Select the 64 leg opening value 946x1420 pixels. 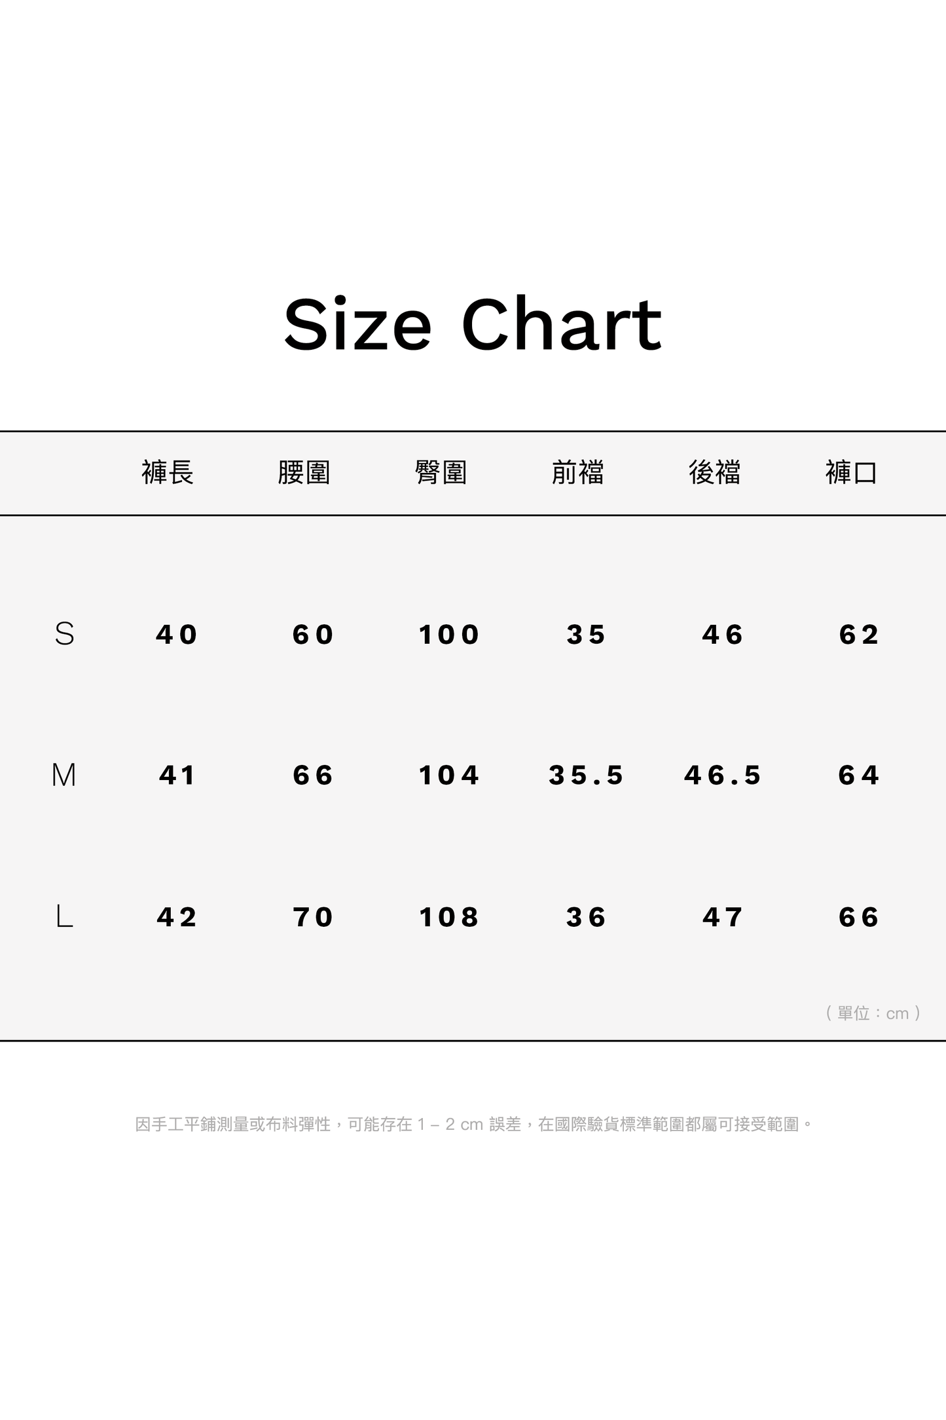[859, 775]
